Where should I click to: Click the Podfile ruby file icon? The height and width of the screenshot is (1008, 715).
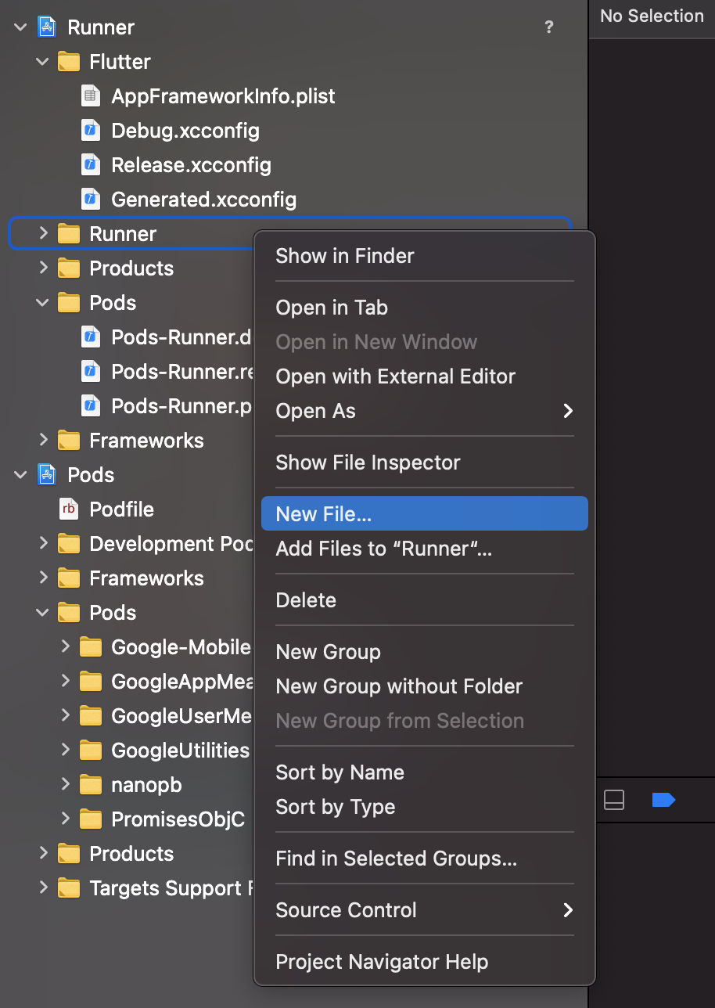(69, 509)
